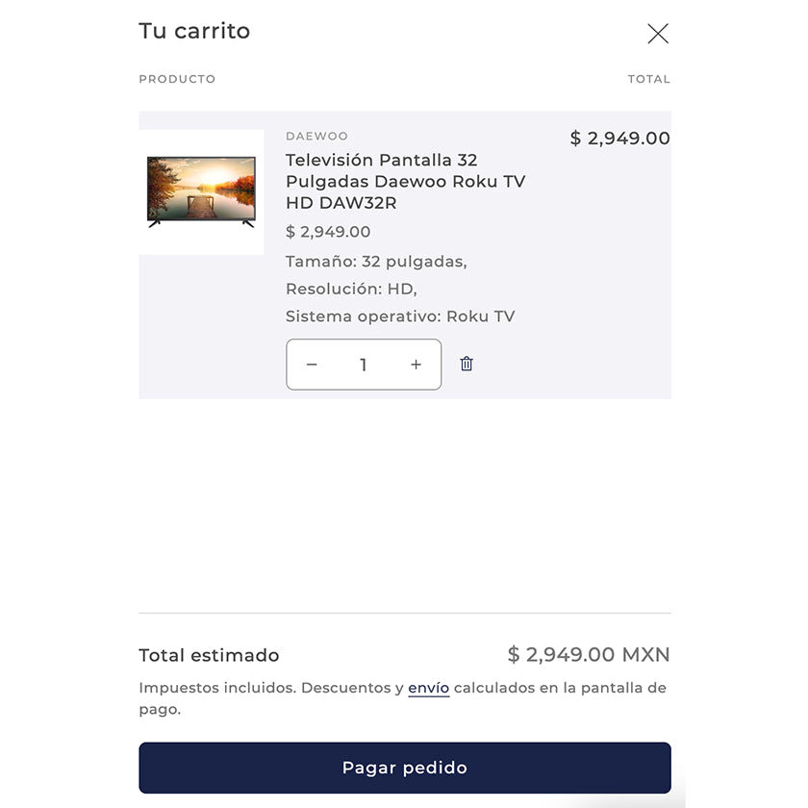808x808 pixels.
Task: Click the $ 2,949.00 MXN estimated total
Action: tap(589, 655)
